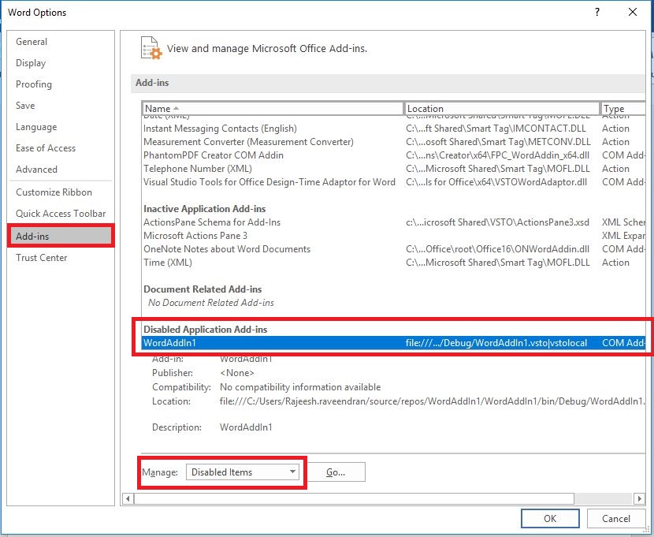Sort add-ins by Name column header
Viewport: 654px width, 537px height.
pos(273,109)
